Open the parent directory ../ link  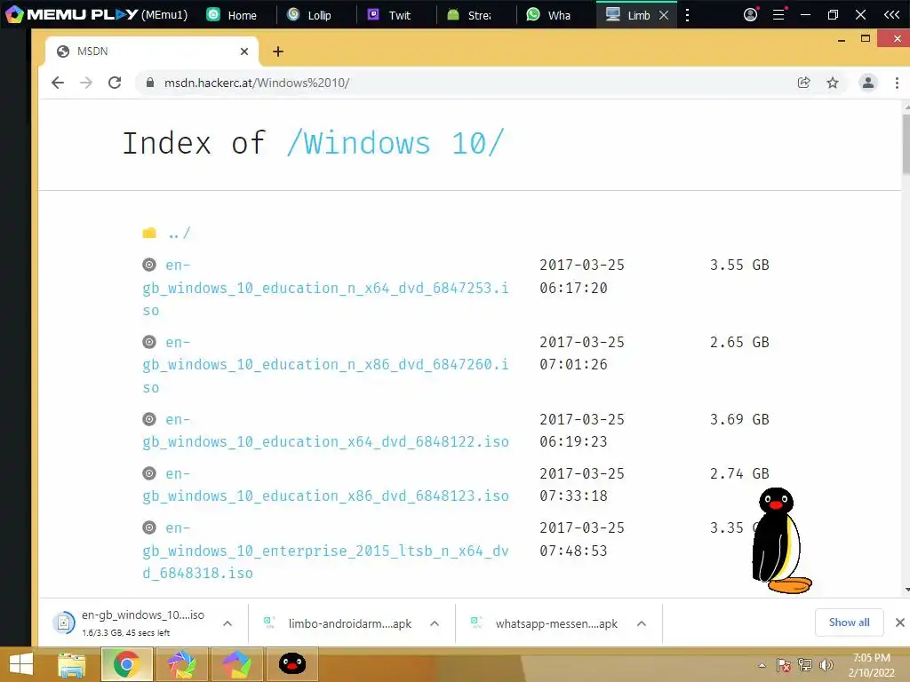[x=179, y=234]
